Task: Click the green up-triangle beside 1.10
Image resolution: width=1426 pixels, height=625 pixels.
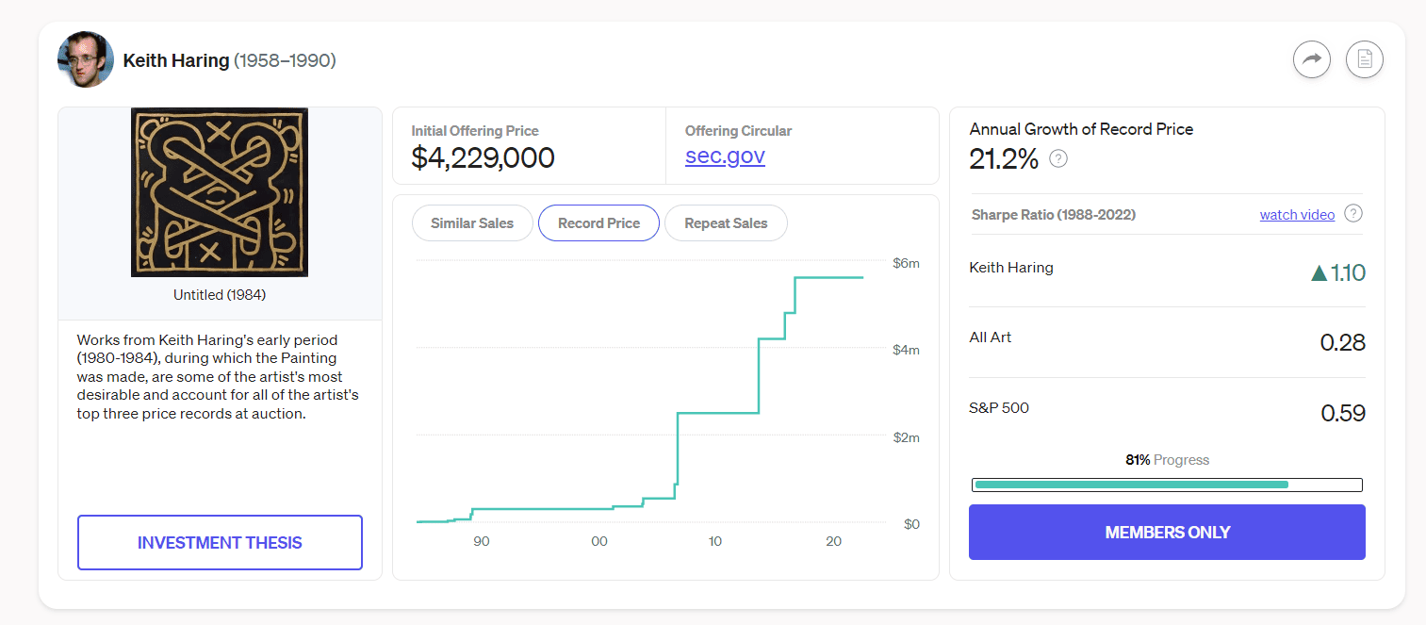Action: 1319,273
